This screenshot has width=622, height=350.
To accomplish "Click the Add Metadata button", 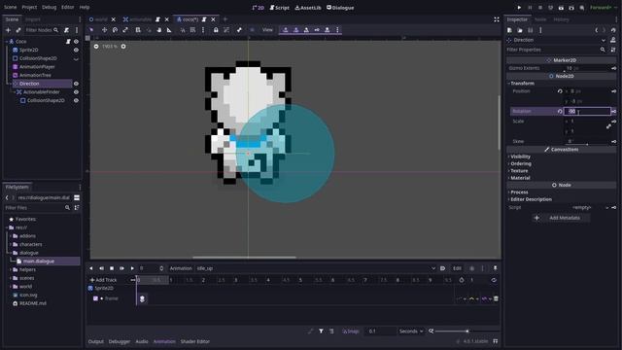I will (561, 218).
